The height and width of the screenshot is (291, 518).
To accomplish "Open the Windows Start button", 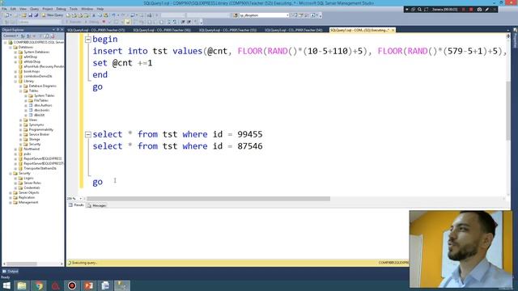I will pos(6,285).
